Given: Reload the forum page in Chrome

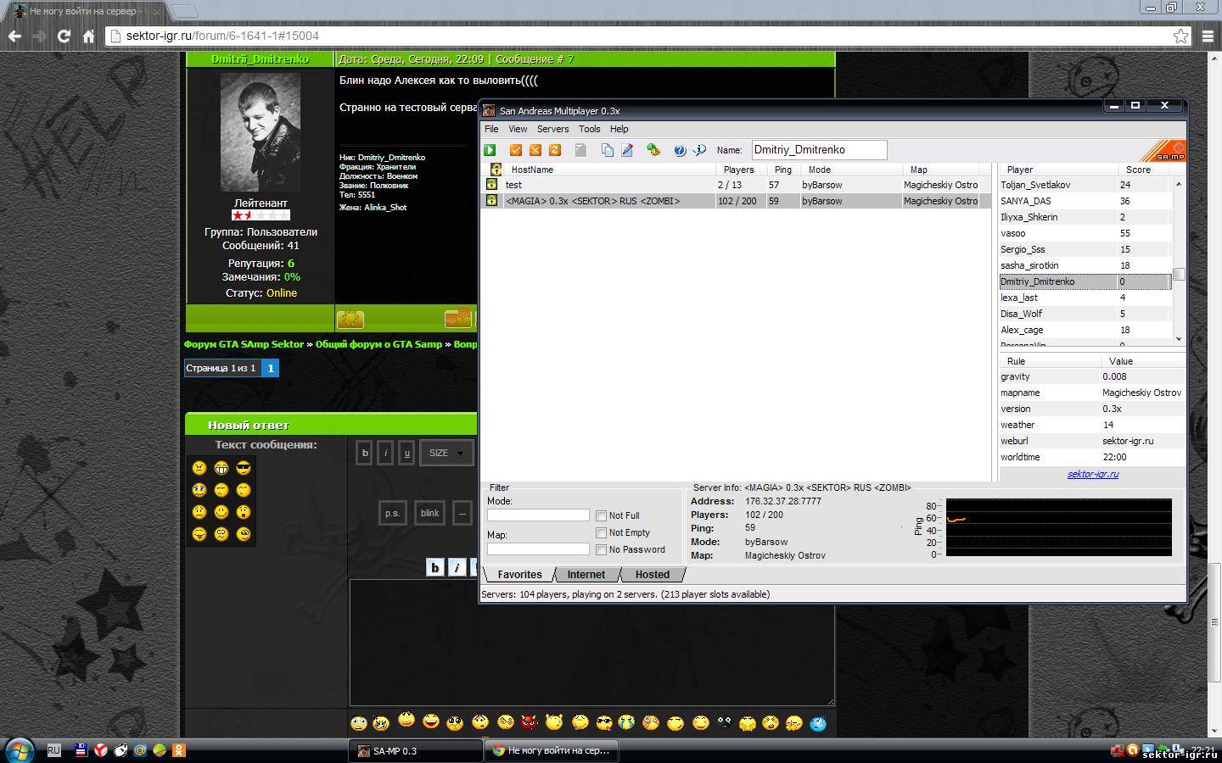Looking at the screenshot, I should point(64,36).
